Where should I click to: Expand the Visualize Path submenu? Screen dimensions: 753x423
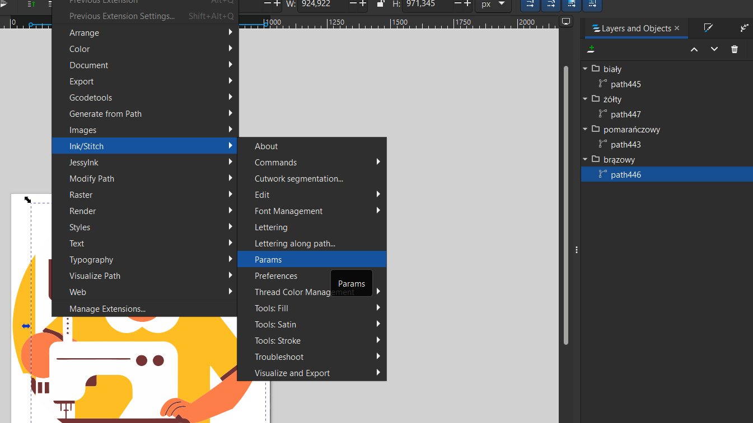point(145,276)
